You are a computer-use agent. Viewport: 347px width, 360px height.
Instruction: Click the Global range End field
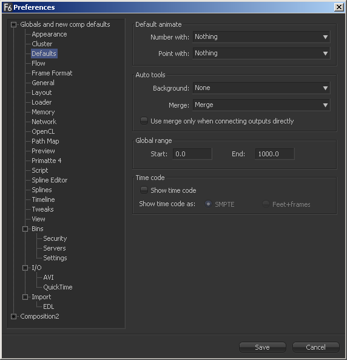275,154
